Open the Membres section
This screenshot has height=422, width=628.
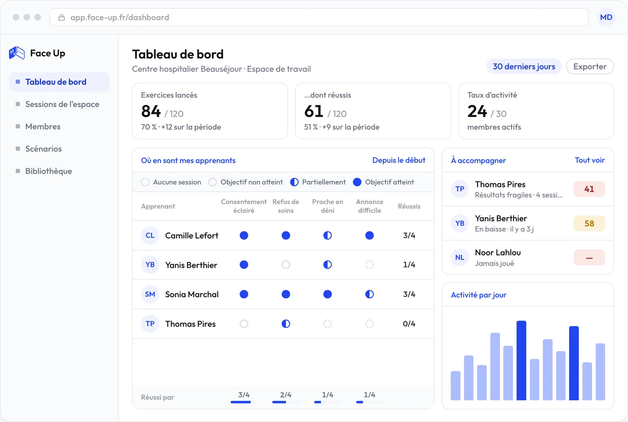59,127
